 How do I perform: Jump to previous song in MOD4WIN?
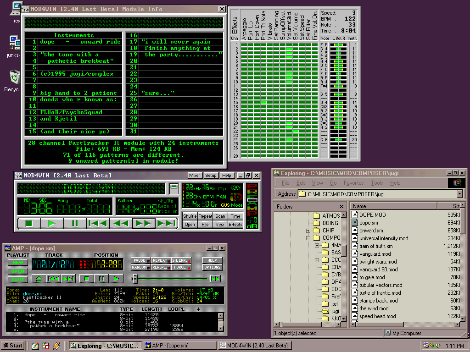[x=98, y=223]
